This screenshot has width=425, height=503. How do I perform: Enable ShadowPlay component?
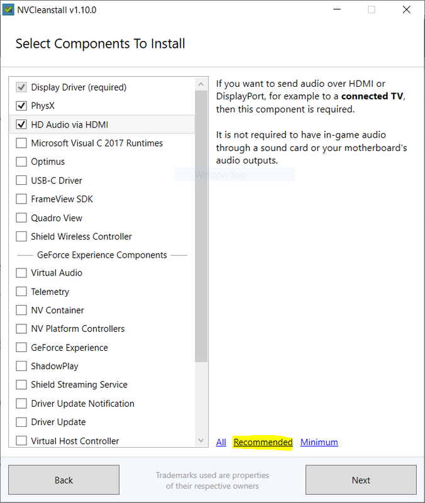(x=21, y=366)
